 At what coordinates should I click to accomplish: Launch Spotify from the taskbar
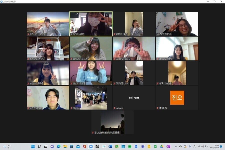coord(129,146)
